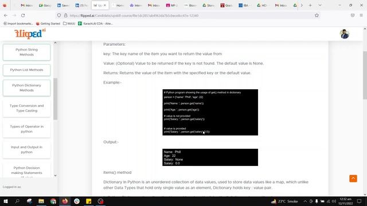Open Windows taskbar search

click(x=17, y=201)
